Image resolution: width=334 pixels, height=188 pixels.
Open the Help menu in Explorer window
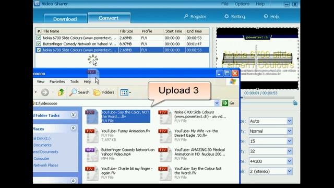point(87,81)
